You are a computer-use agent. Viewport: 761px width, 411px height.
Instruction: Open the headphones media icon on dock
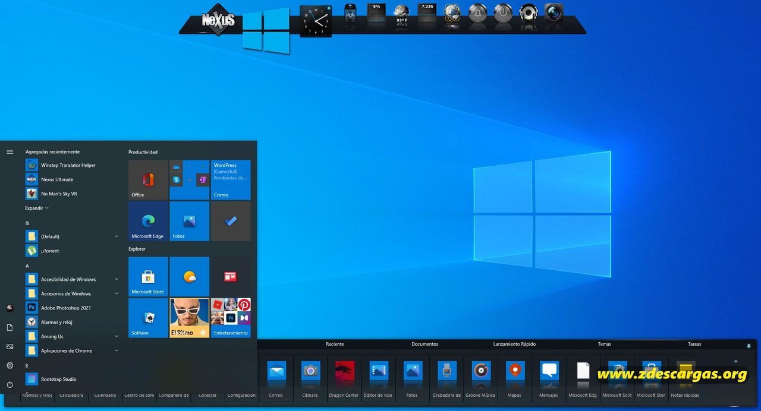click(529, 13)
